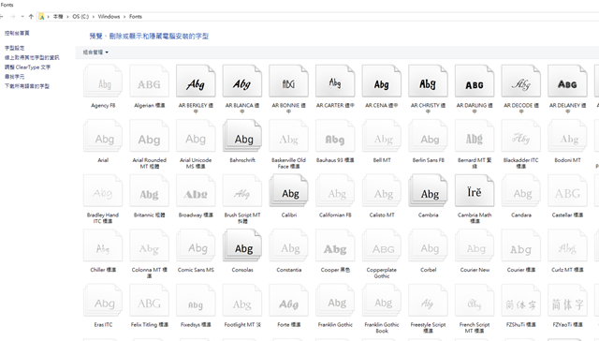The image size is (599, 341).
Task: Select the Baskerville Old Face font icon
Action: pyautogui.click(x=289, y=136)
